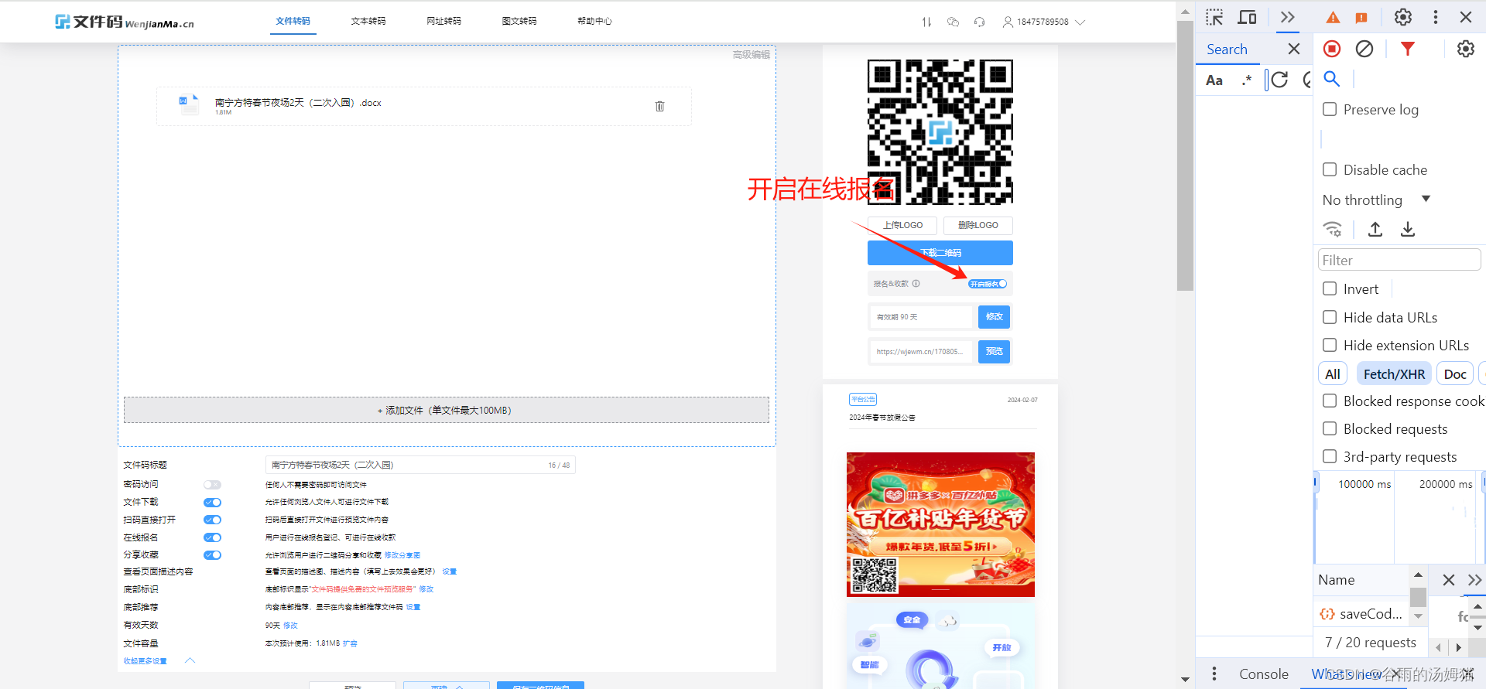Check the Hide extension URLs checkbox
This screenshot has width=1486, height=689.
pyautogui.click(x=1330, y=345)
